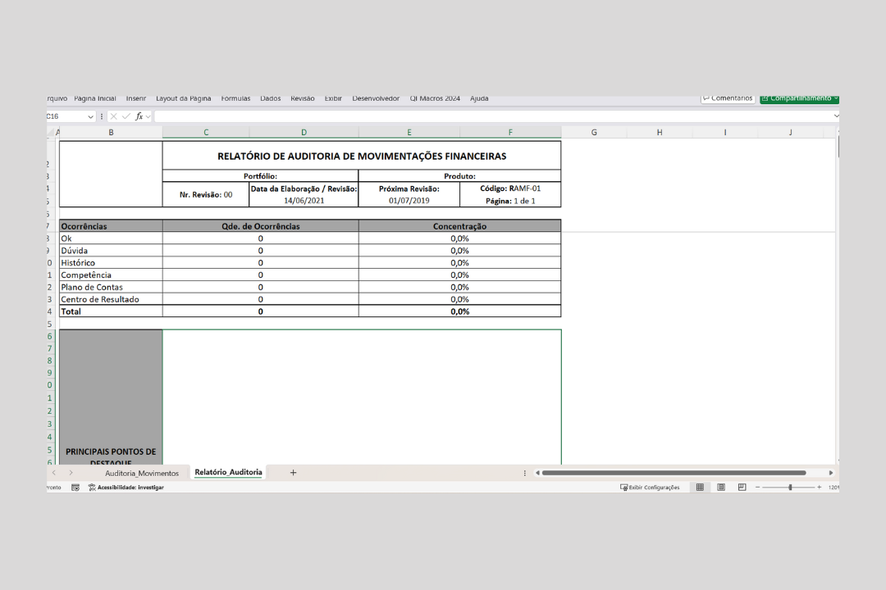Image resolution: width=886 pixels, height=590 pixels.
Task: Click the Insert Function fx icon
Action: pyautogui.click(x=139, y=116)
